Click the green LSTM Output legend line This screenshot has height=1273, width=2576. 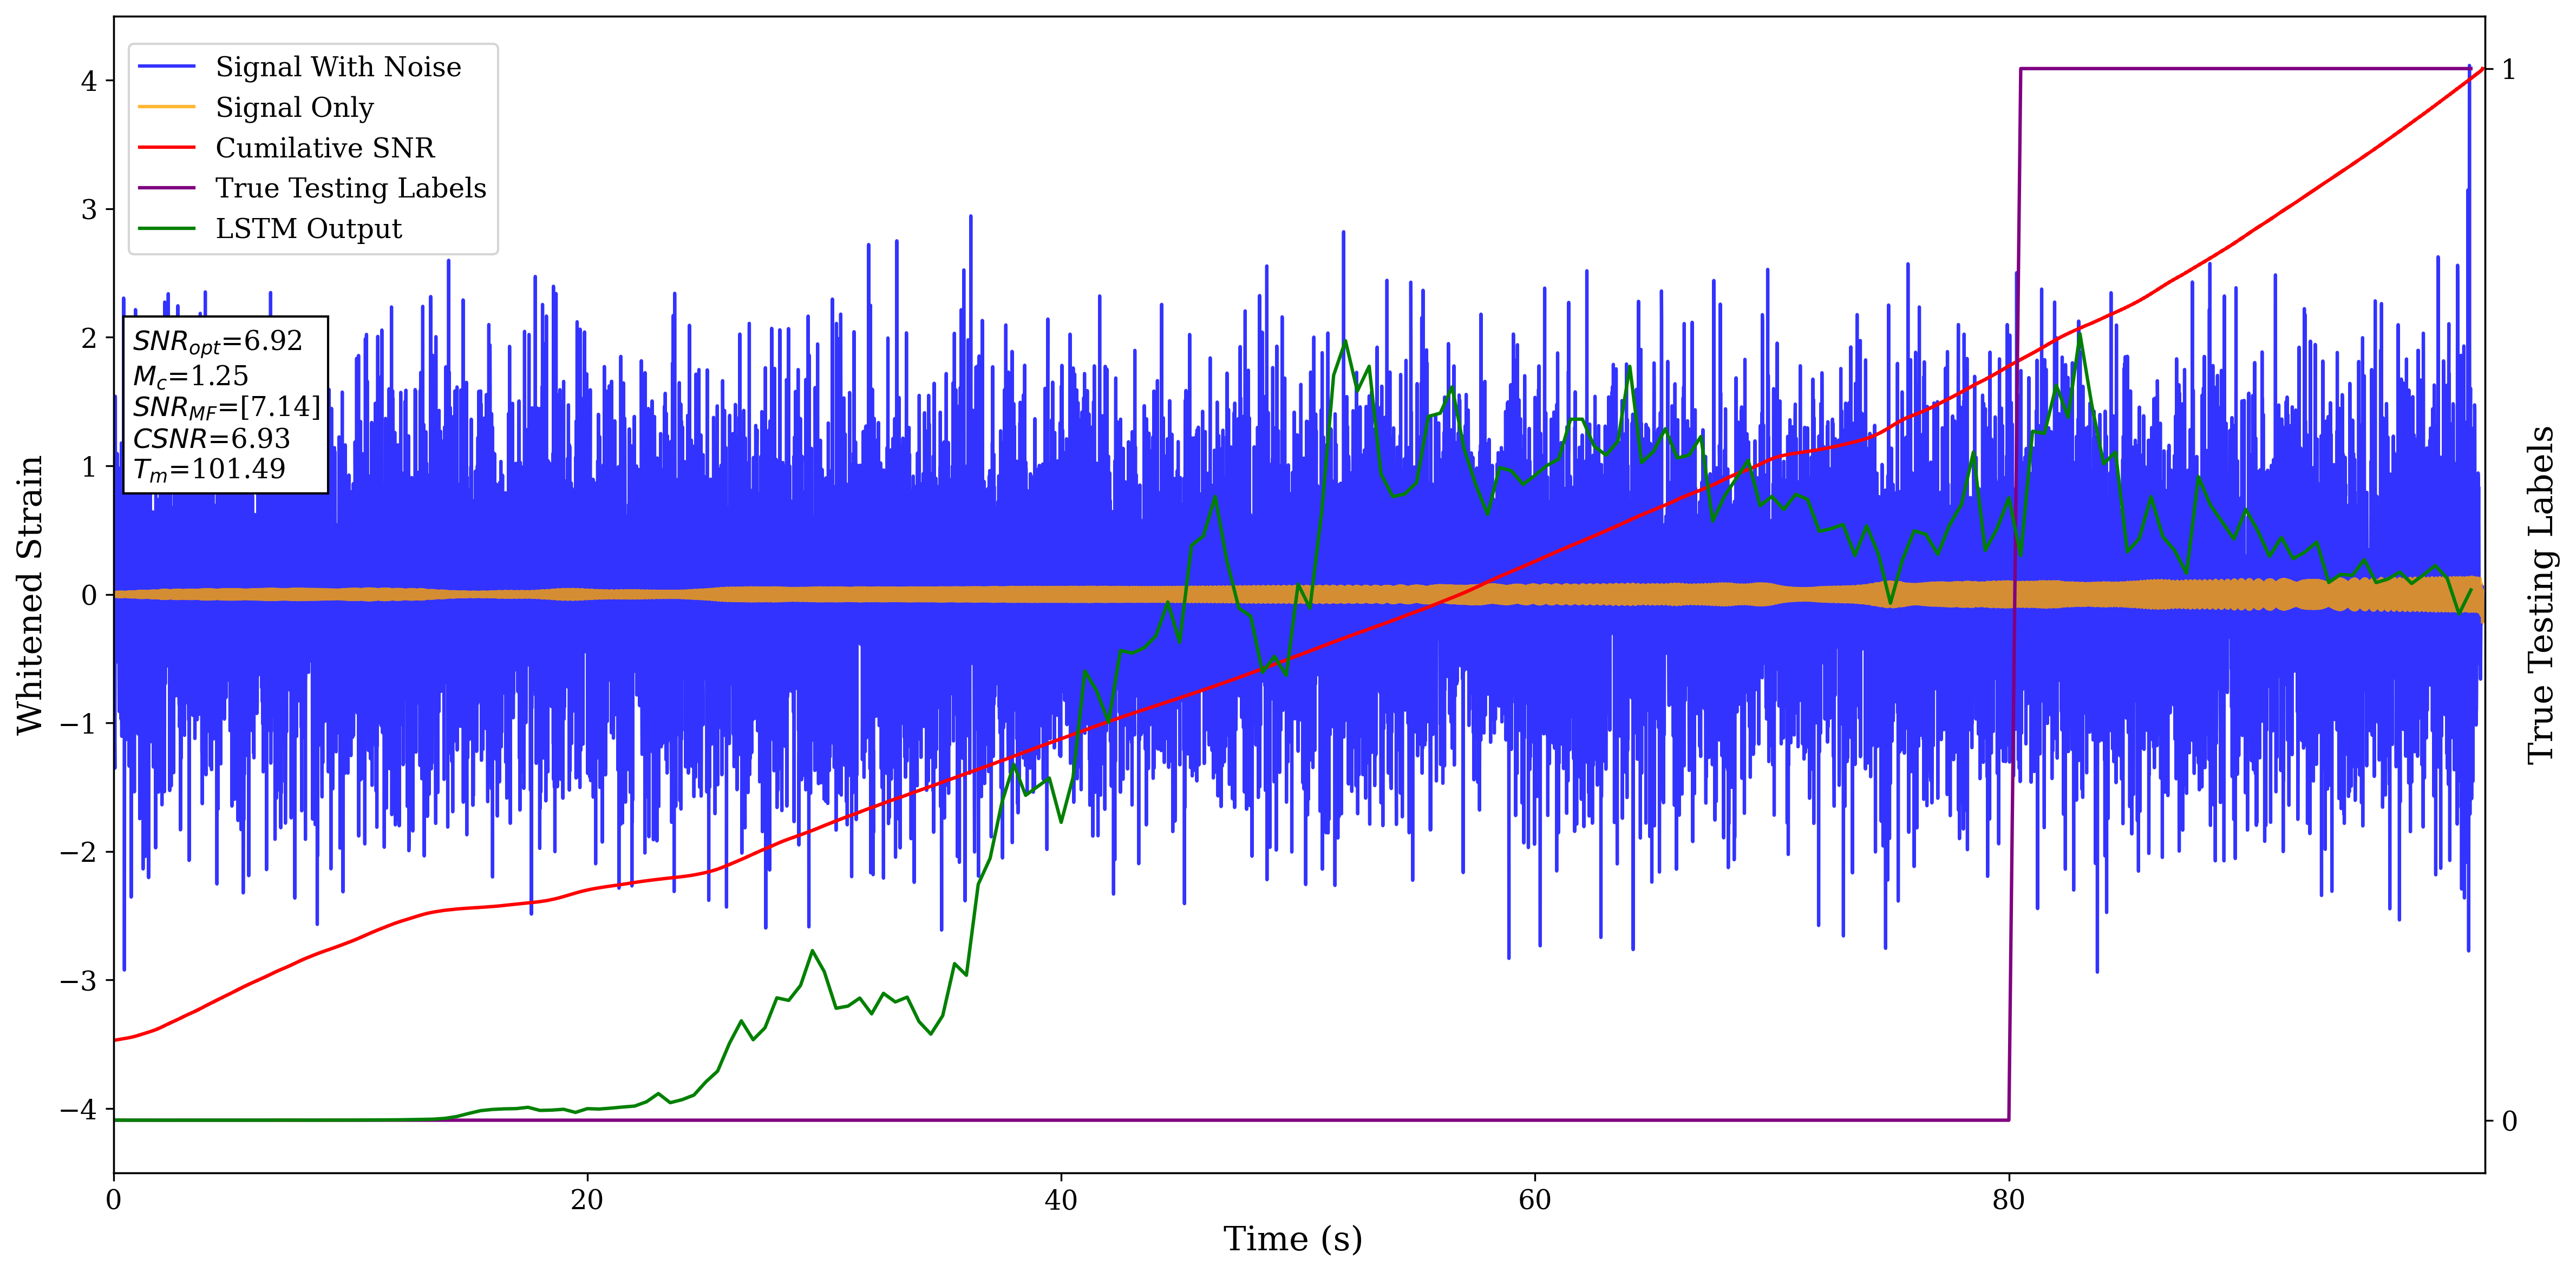[x=166, y=229]
